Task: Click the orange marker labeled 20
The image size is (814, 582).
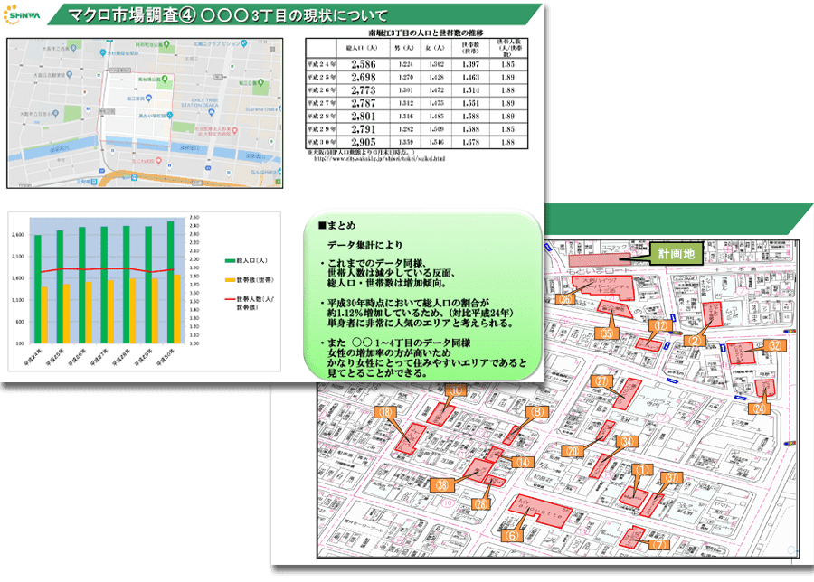Action: (572, 450)
